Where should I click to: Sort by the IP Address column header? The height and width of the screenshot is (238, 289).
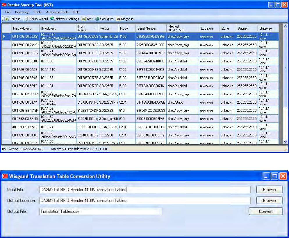pyautogui.click(x=58, y=28)
